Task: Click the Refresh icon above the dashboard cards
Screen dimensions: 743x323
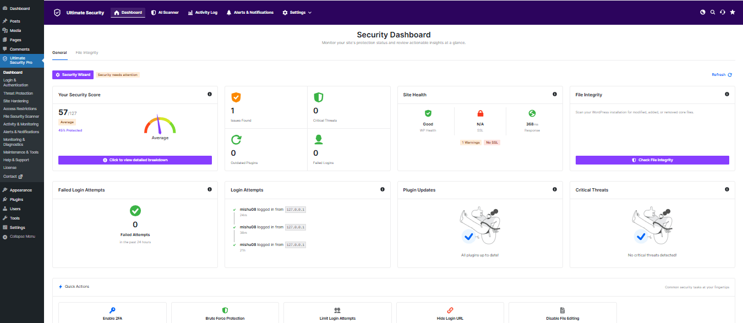Action: (x=729, y=74)
